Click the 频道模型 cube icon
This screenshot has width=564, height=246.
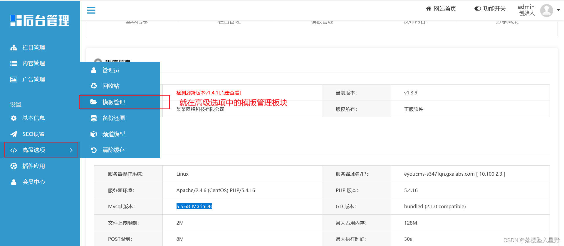click(x=94, y=134)
